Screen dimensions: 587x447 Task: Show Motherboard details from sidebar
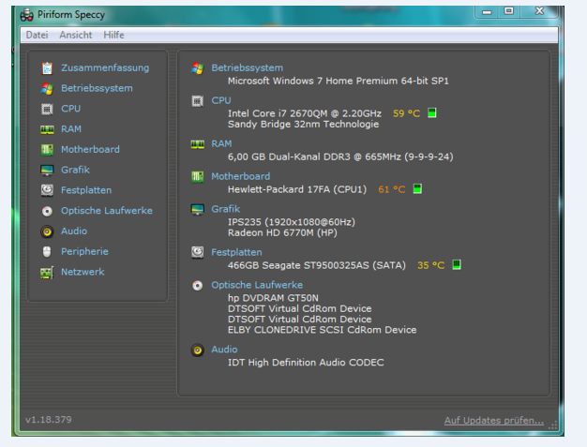90,149
